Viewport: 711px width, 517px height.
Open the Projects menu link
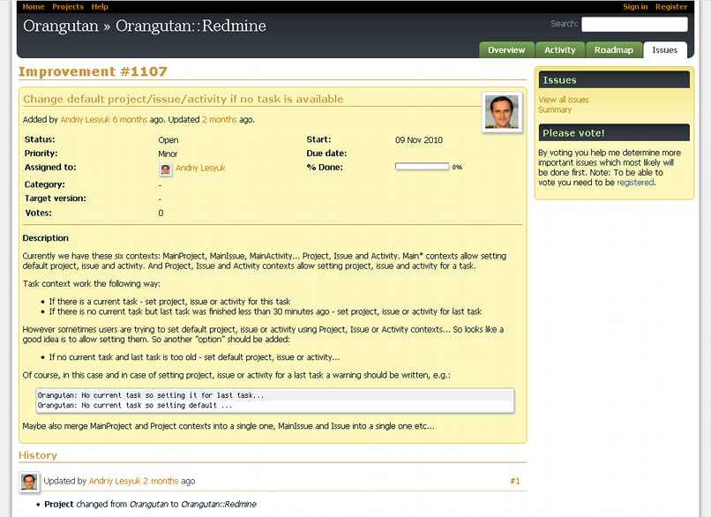pos(68,7)
